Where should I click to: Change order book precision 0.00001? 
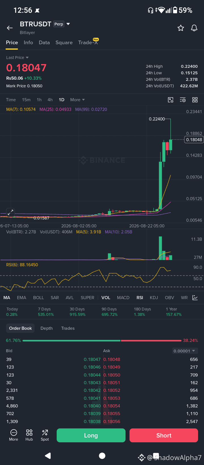[x=185, y=351]
